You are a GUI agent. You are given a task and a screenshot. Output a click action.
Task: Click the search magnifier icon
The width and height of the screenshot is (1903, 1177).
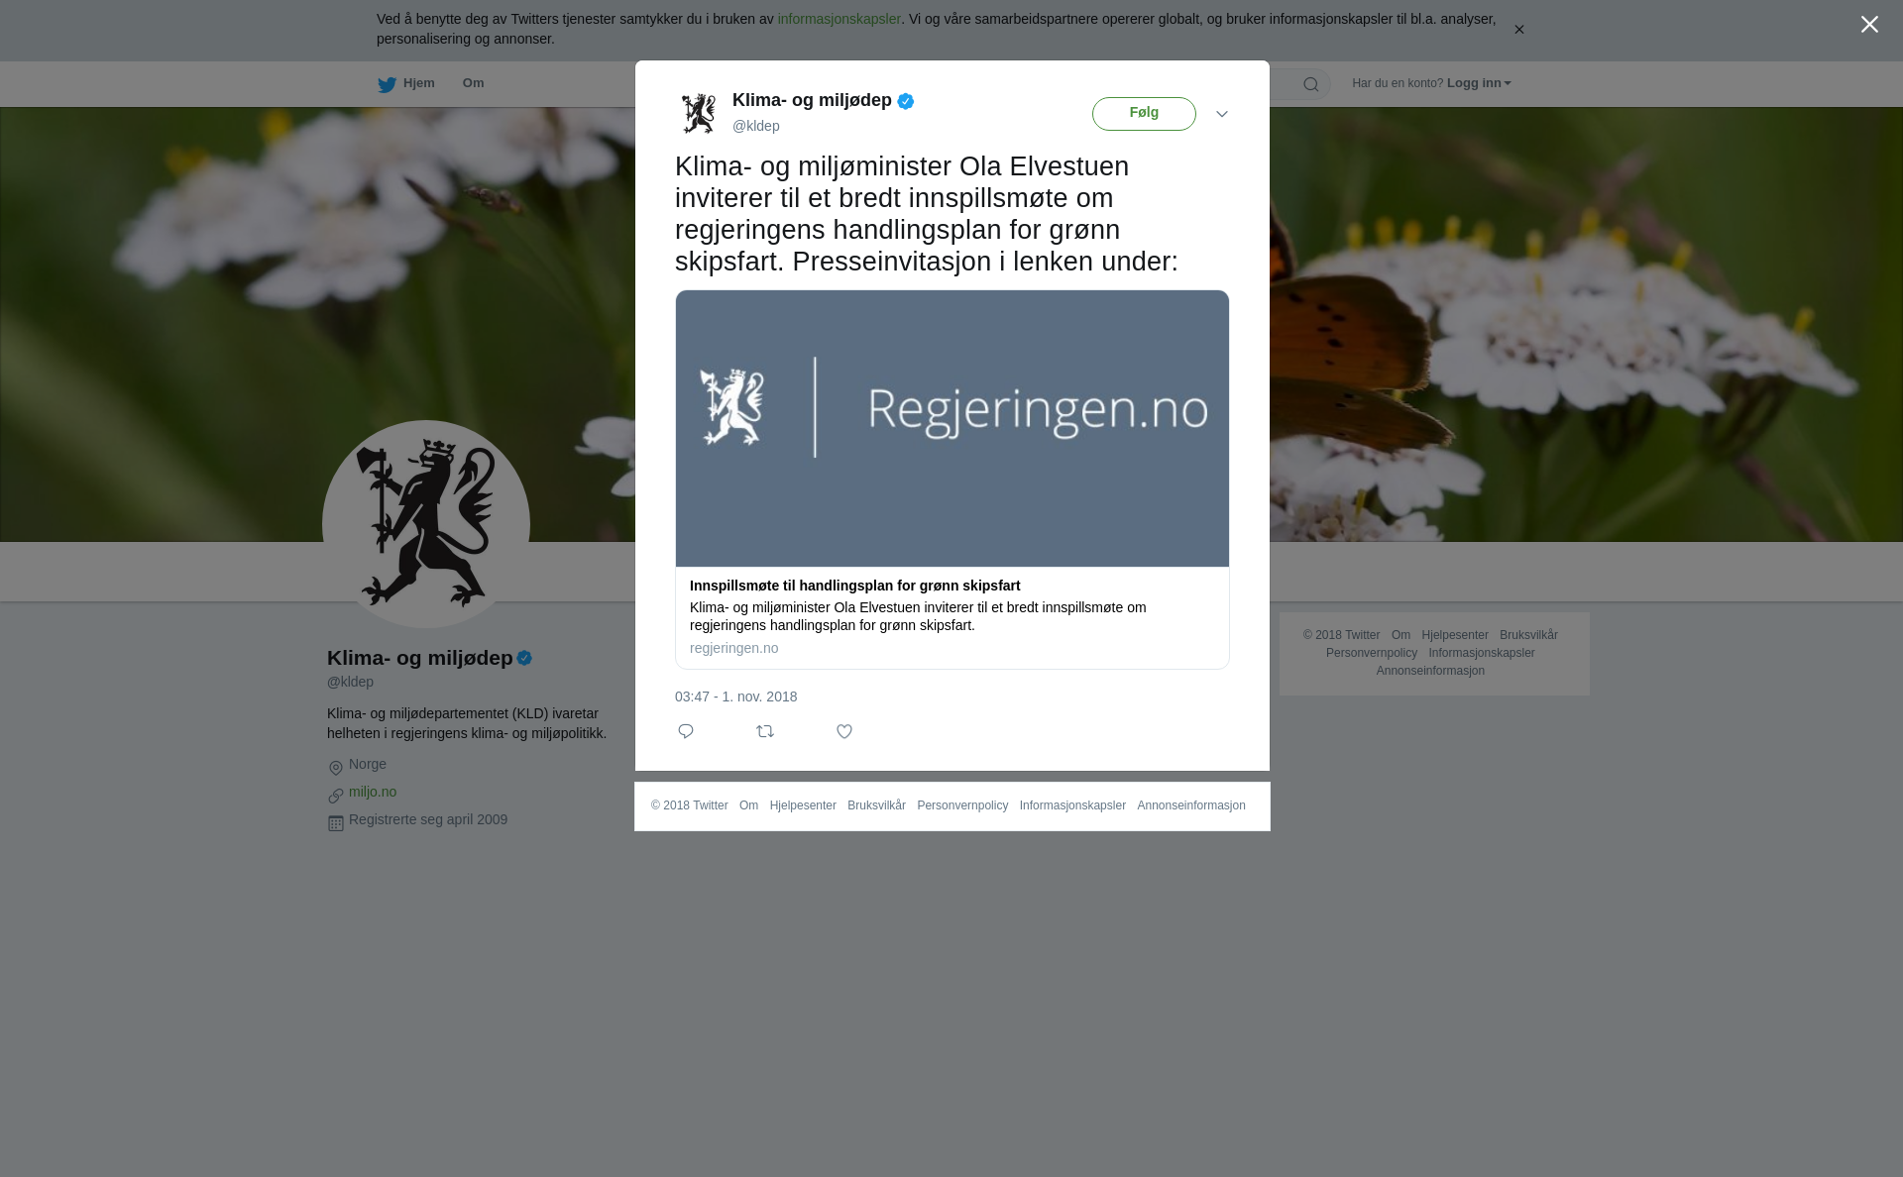tap(1311, 84)
